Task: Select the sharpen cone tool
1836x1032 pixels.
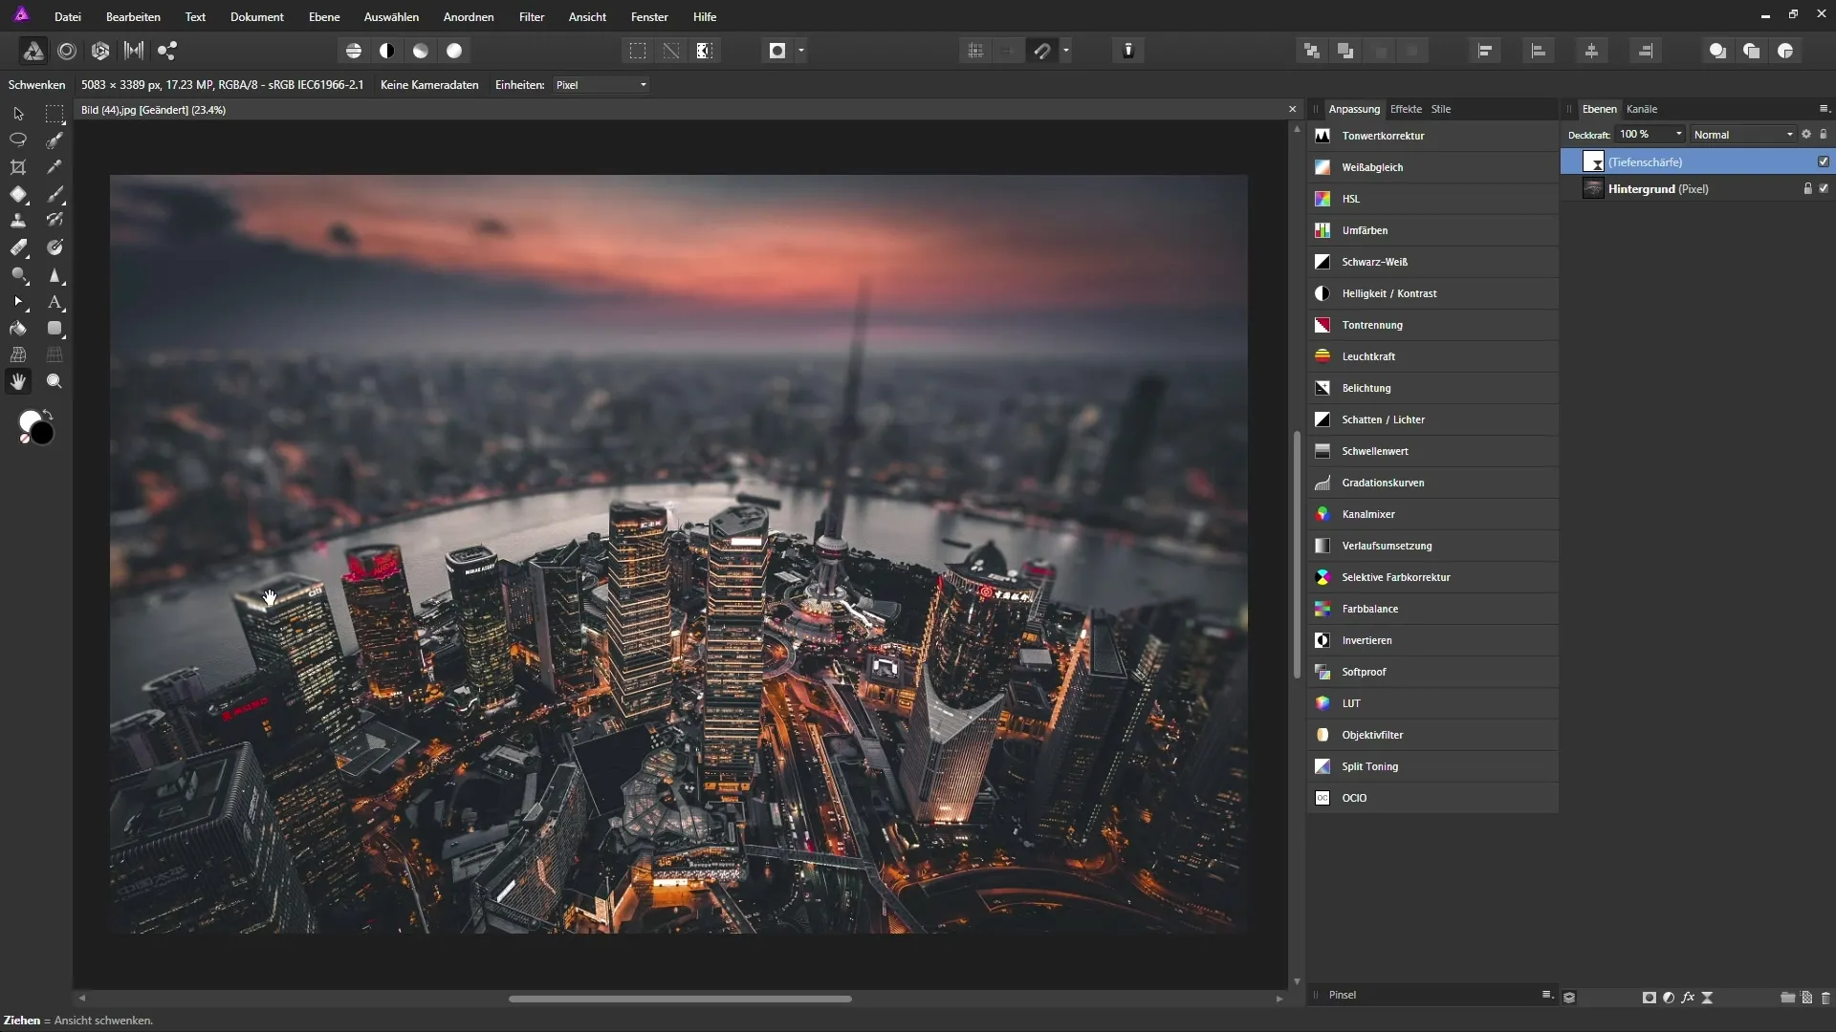Action: pyautogui.click(x=55, y=275)
